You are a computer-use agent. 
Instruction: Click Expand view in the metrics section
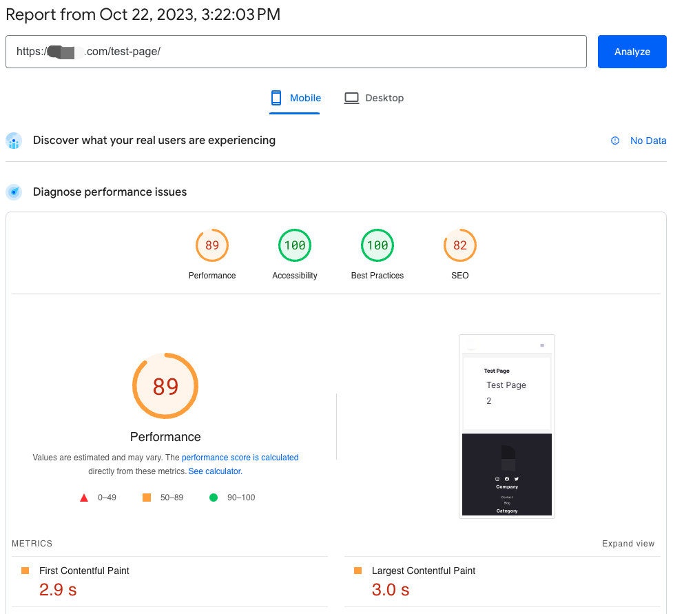(628, 544)
